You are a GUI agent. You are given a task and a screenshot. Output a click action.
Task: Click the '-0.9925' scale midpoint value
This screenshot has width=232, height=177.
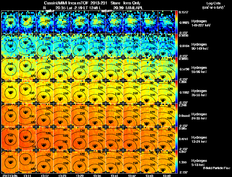pyautogui.click(x=184, y=23)
